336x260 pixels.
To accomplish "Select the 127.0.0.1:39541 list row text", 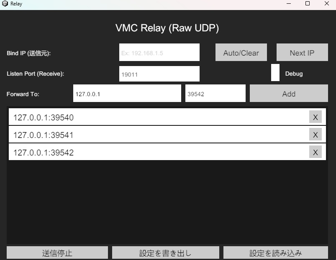I will (44, 135).
